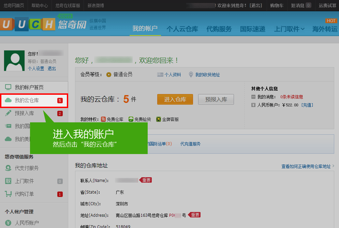The height and width of the screenshot is (228, 339).
Task: Click the message icon beside 我的消息
Action: tap(253, 96)
